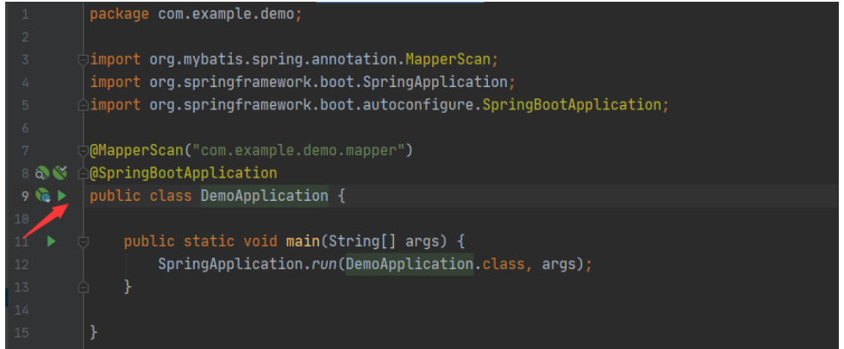Click the "com.example.demo.mapper" string literal

(299, 150)
